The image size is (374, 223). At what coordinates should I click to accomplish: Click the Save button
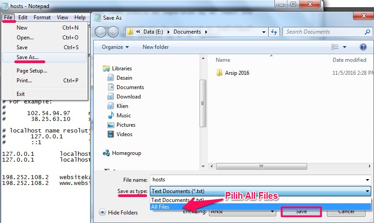click(301, 212)
